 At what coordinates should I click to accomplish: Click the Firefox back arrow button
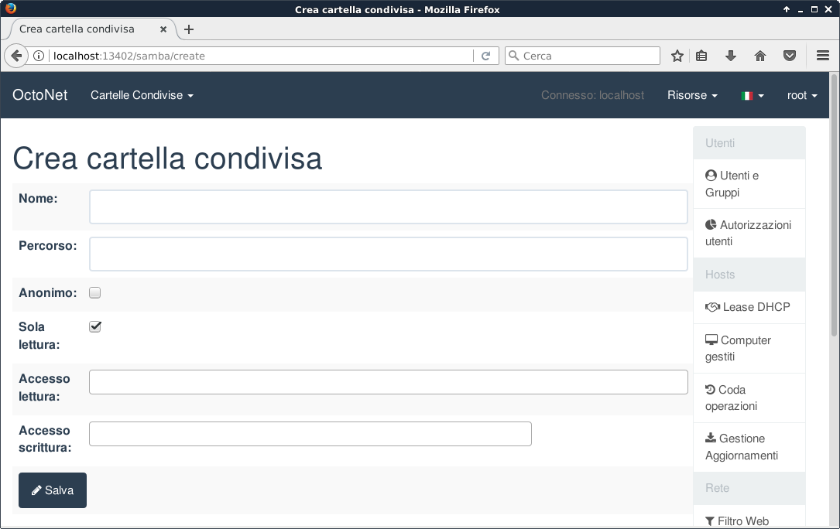(x=16, y=56)
